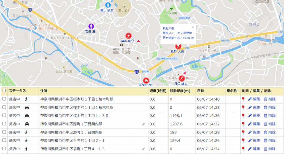Show 06/07 14:36 row on map pin
Image resolution: width=284 pixels, height=154 pixels.
[243, 116]
